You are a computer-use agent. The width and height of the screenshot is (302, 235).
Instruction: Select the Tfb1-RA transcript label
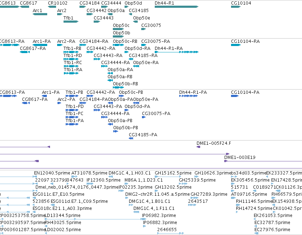(x=73, y=70)
